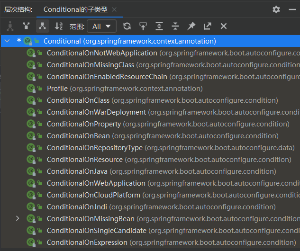Select ConditionalOnProperty row
The width and height of the screenshot is (300, 251).
(150, 124)
